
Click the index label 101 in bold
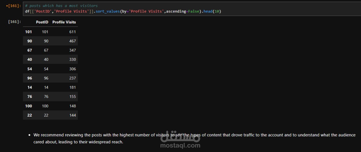[x=28, y=32]
